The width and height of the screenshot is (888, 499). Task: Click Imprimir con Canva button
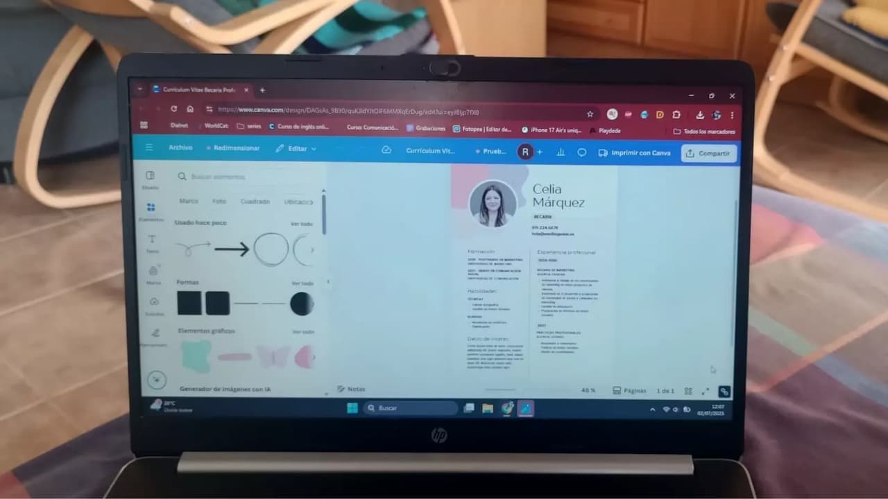(634, 153)
